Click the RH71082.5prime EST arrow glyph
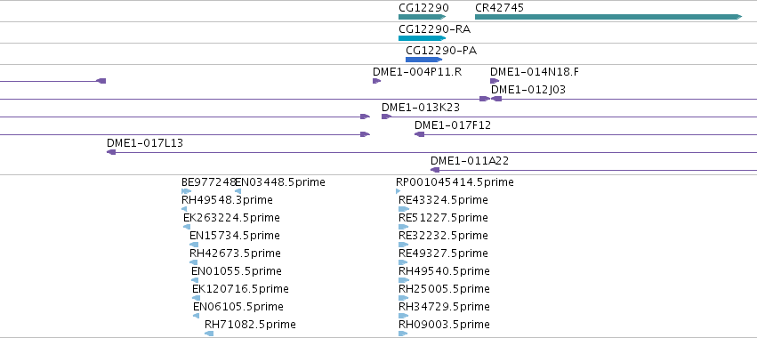Image resolution: width=757 pixels, height=338 pixels. 209,334
